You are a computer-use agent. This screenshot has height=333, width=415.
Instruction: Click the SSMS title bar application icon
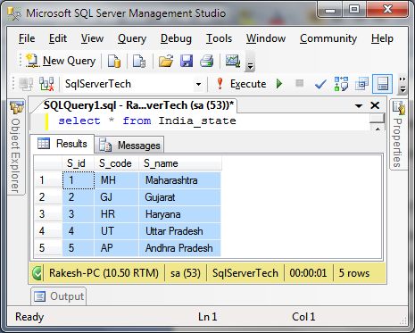coord(14,13)
